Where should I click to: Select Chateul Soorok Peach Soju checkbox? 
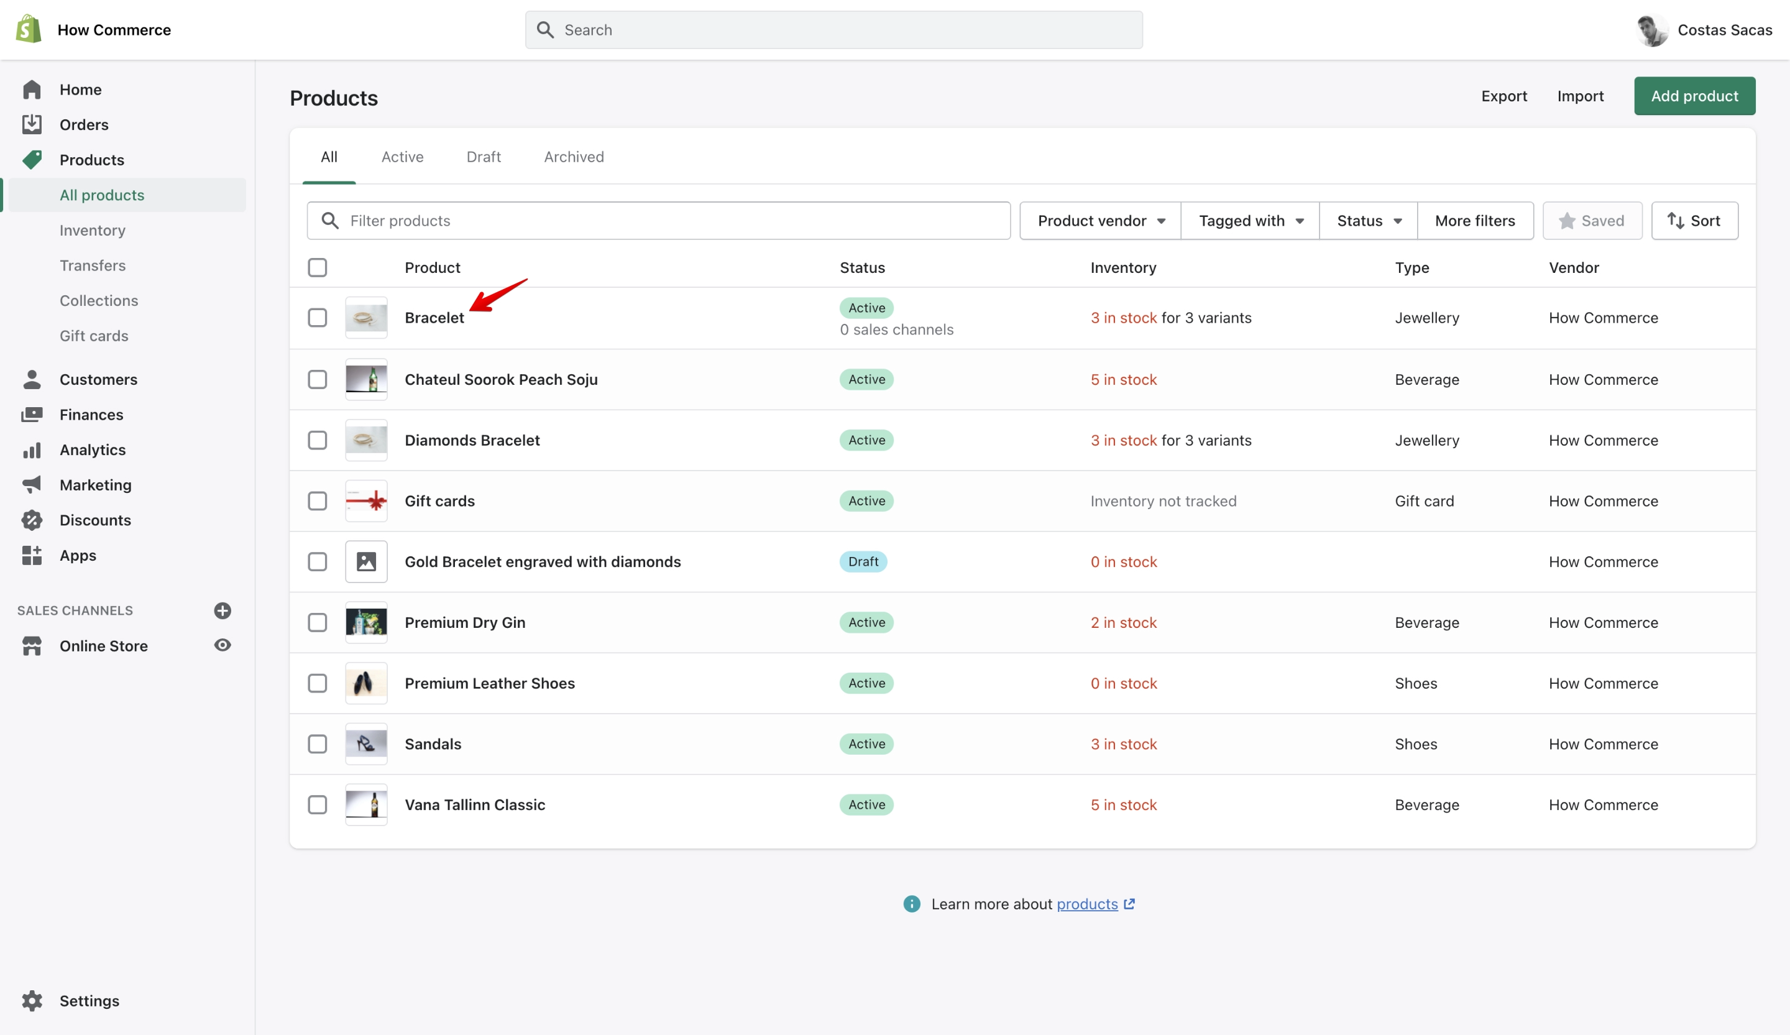point(317,379)
